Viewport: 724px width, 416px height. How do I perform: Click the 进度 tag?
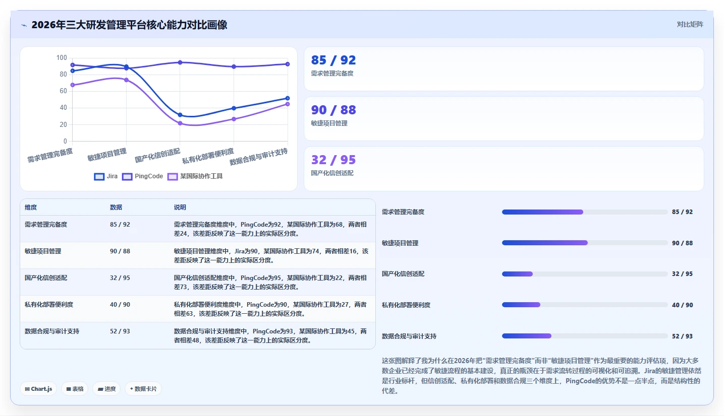(x=106, y=389)
